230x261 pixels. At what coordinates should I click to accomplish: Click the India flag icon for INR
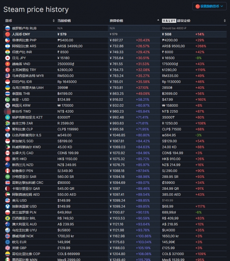pos(7,52)
